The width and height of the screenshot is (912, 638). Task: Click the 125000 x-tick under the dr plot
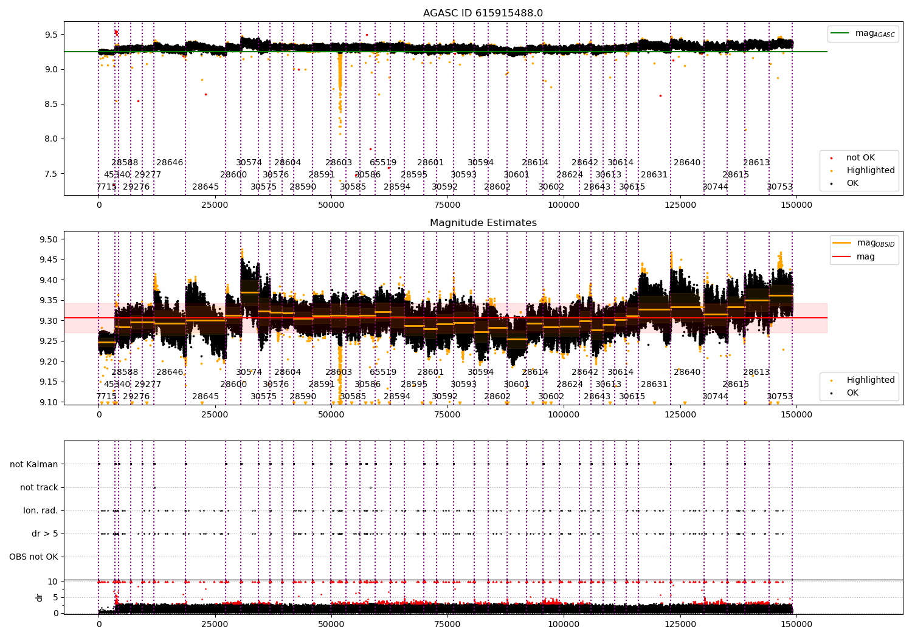pos(680,625)
